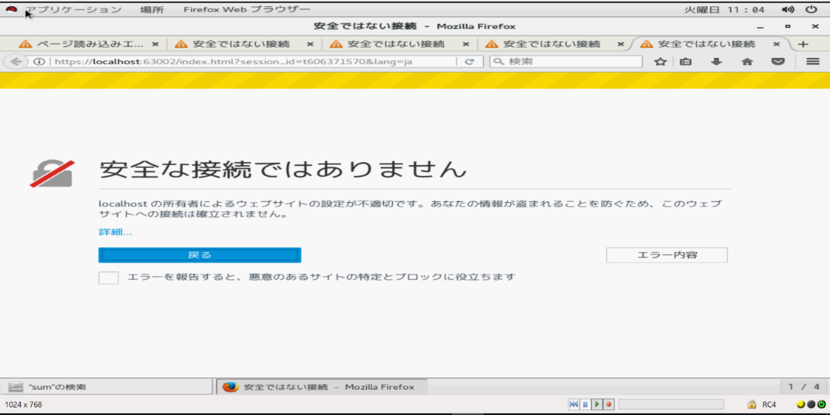Open the Firefox hamburger menu
Screen dimensions: 830x415
click(813, 62)
